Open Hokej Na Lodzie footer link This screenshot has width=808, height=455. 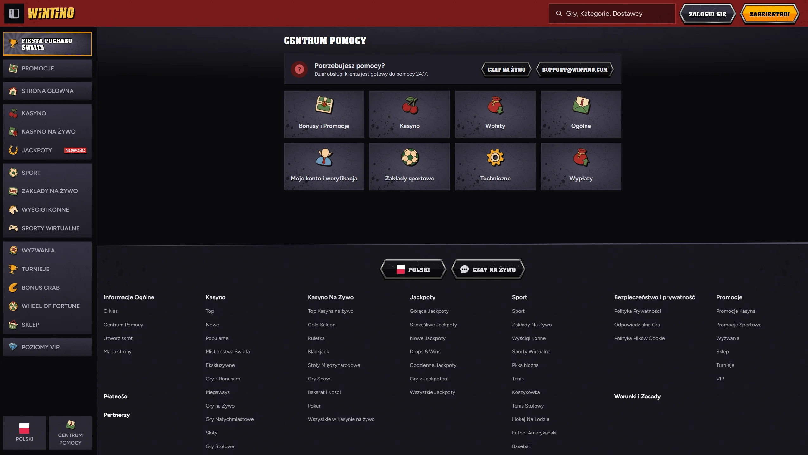531,419
